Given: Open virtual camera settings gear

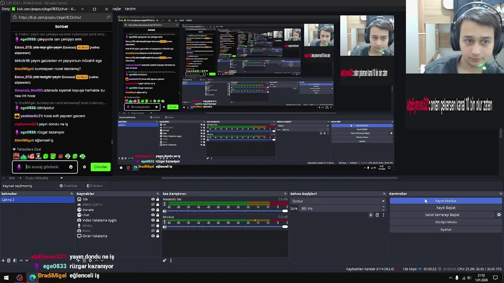Looking at the screenshot, I should [x=499, y=215].
